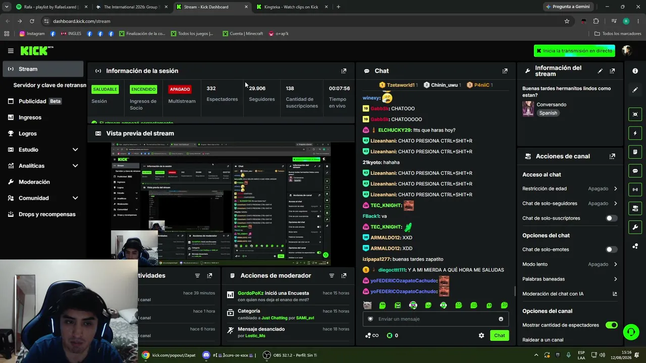Open Ingresos in the sidebar
Screen dimensions: 646x363
[43, 117]
